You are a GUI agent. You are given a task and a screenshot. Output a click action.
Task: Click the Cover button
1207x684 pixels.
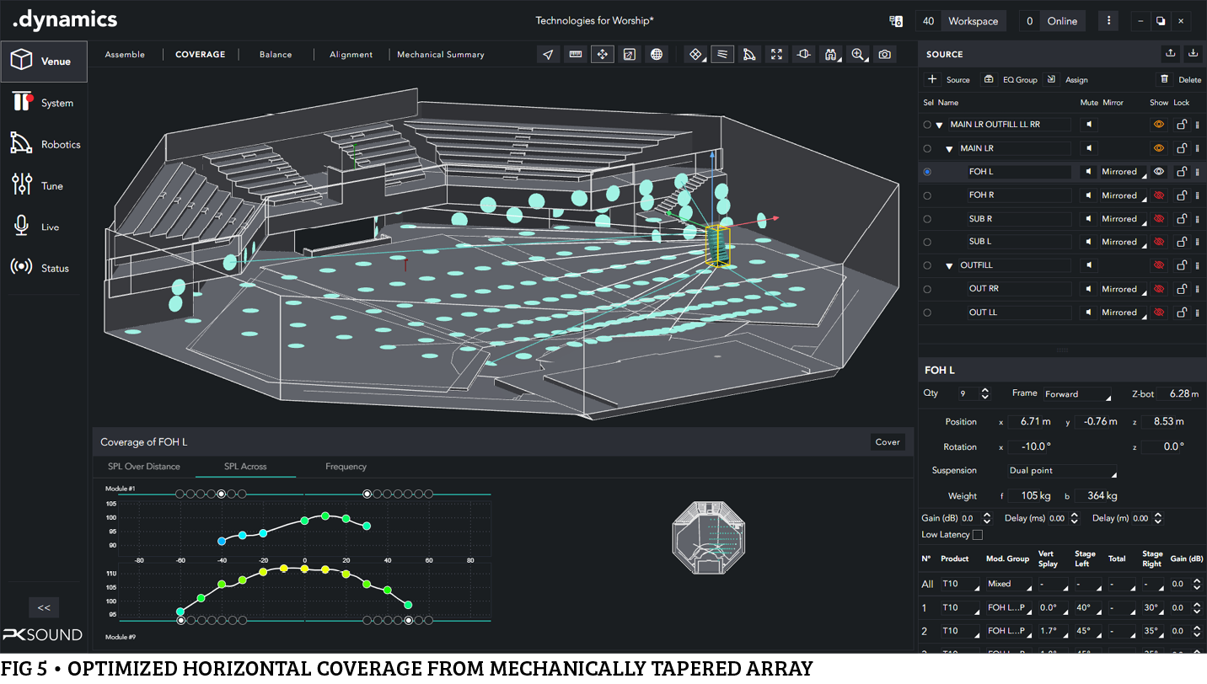(x=887, y=442)
